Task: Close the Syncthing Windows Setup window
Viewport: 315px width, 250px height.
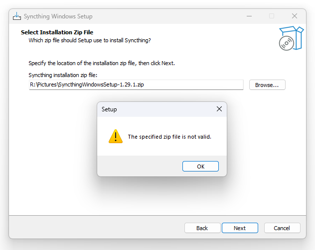Action: pos(295,16)
